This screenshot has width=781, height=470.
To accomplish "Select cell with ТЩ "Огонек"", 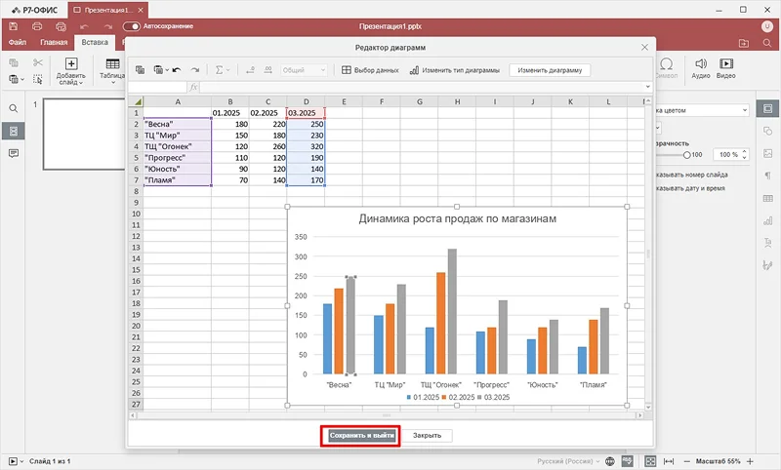I will pos(178,146).
